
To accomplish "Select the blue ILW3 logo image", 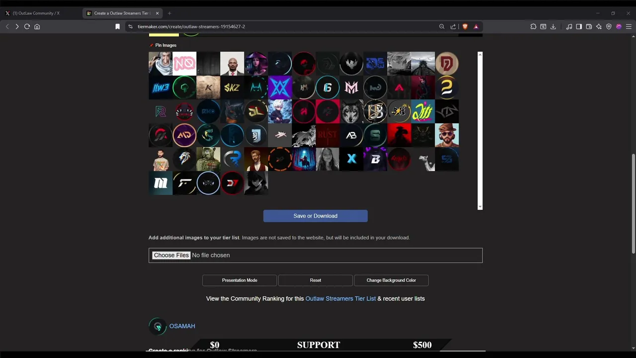I will (x=160, y=88).
